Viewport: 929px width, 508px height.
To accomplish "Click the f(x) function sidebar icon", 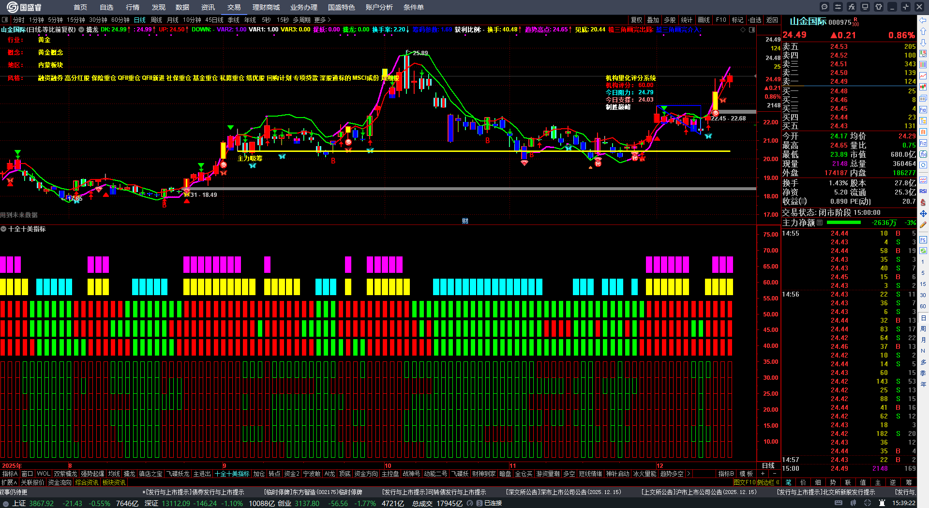I will 923,154.
